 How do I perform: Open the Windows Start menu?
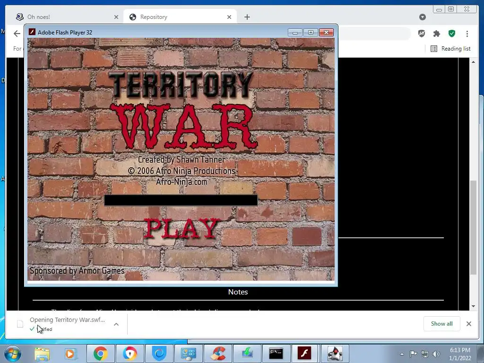click(x=13, y=354)
